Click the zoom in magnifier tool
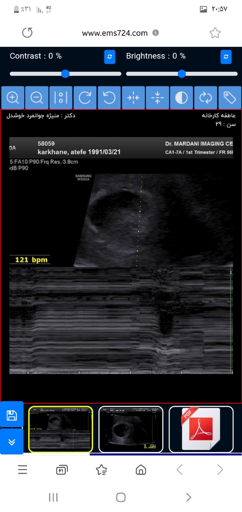 coord(13,98)
